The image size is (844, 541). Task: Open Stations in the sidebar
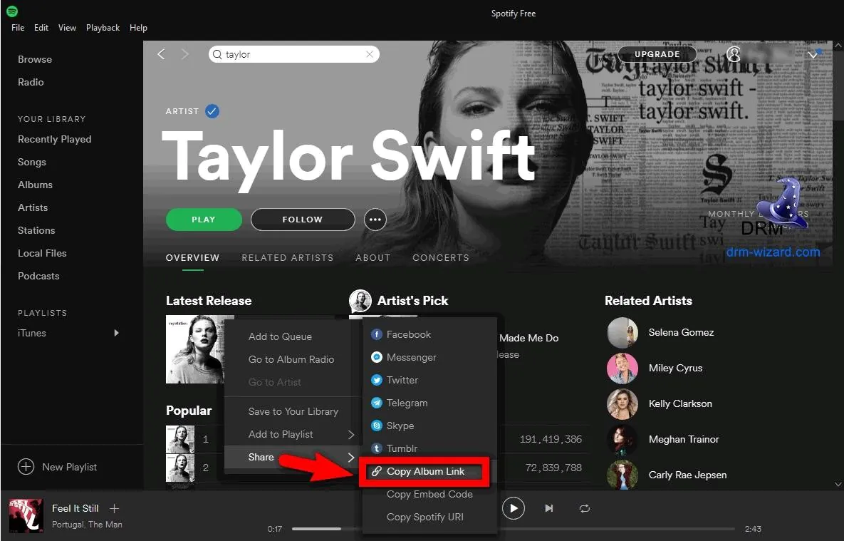(x=36, y=230)
